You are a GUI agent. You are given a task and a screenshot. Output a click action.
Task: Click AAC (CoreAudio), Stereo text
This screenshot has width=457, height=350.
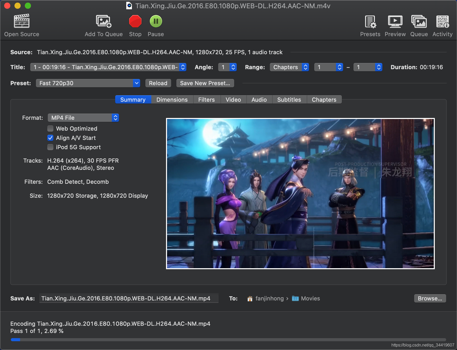81,168
